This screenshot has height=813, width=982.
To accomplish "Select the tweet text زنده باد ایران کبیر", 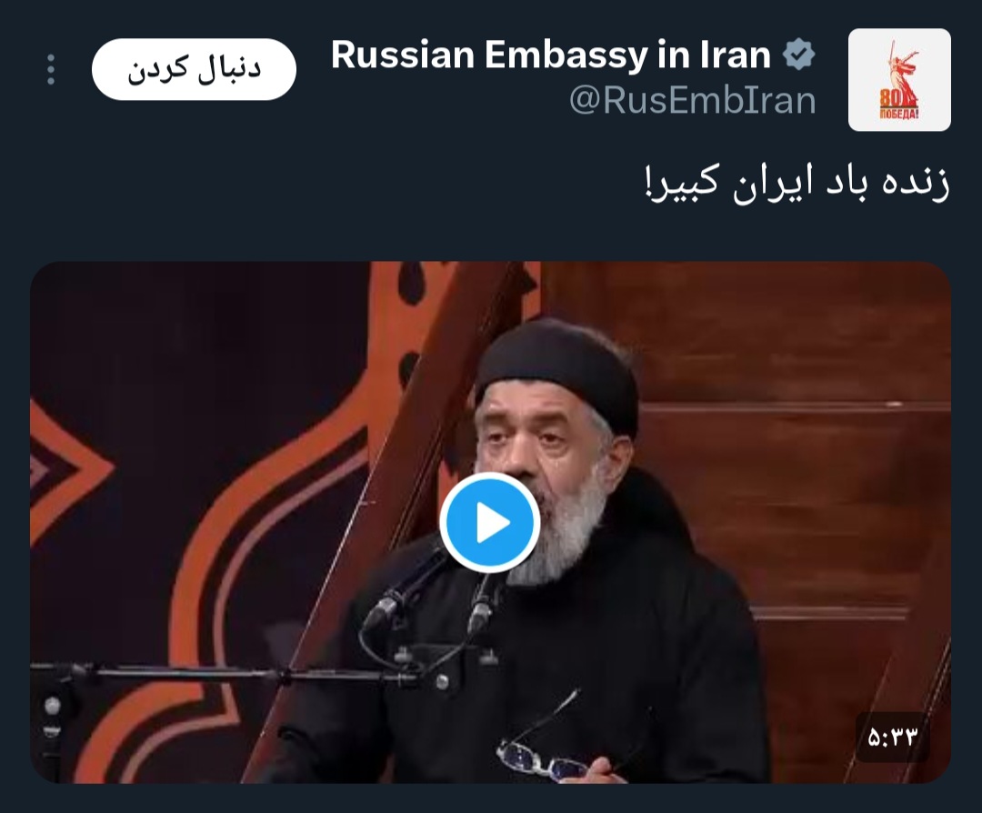I will pos(797,182).
